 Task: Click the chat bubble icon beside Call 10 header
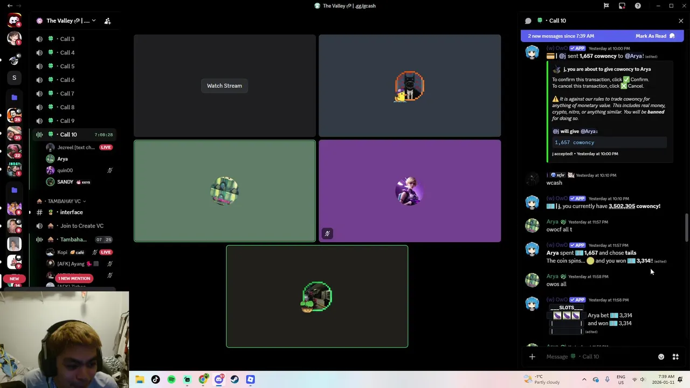(x=528, y=20)
